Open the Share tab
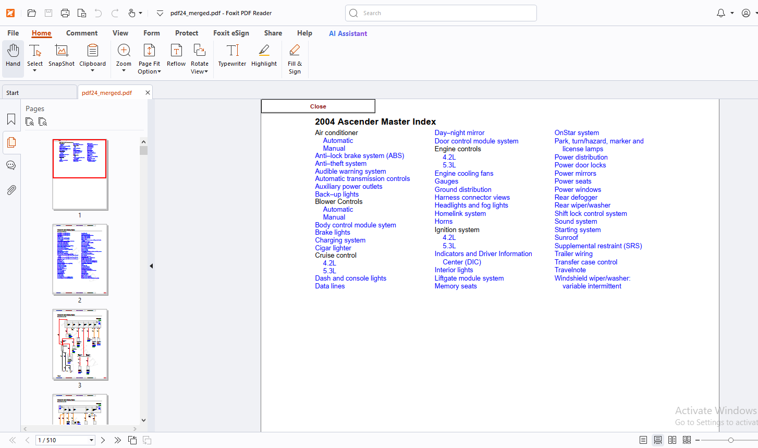This screenshot has height=448, width=758. coord(273,33)
